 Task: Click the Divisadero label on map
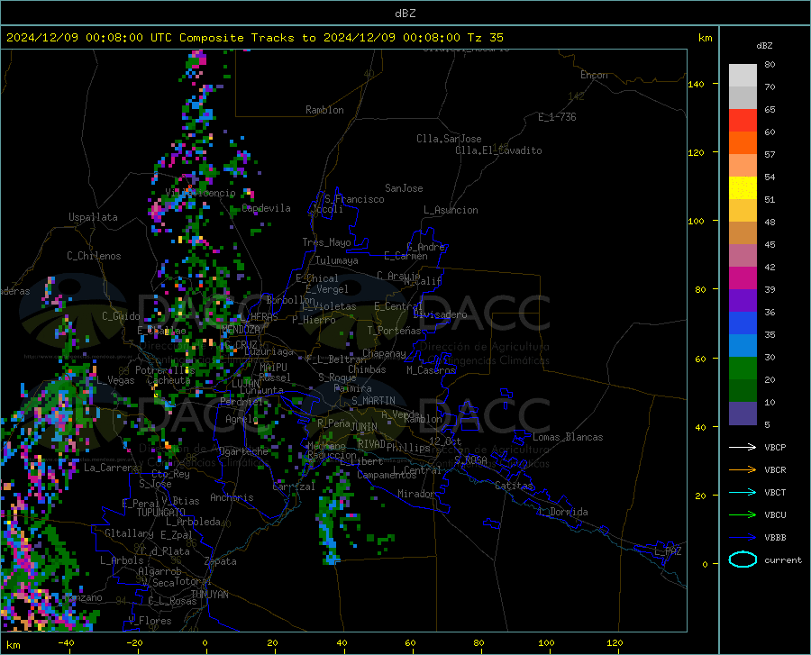coord(440,314)
